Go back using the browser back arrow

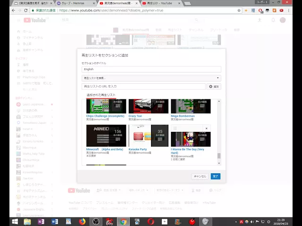pos(14,10)
